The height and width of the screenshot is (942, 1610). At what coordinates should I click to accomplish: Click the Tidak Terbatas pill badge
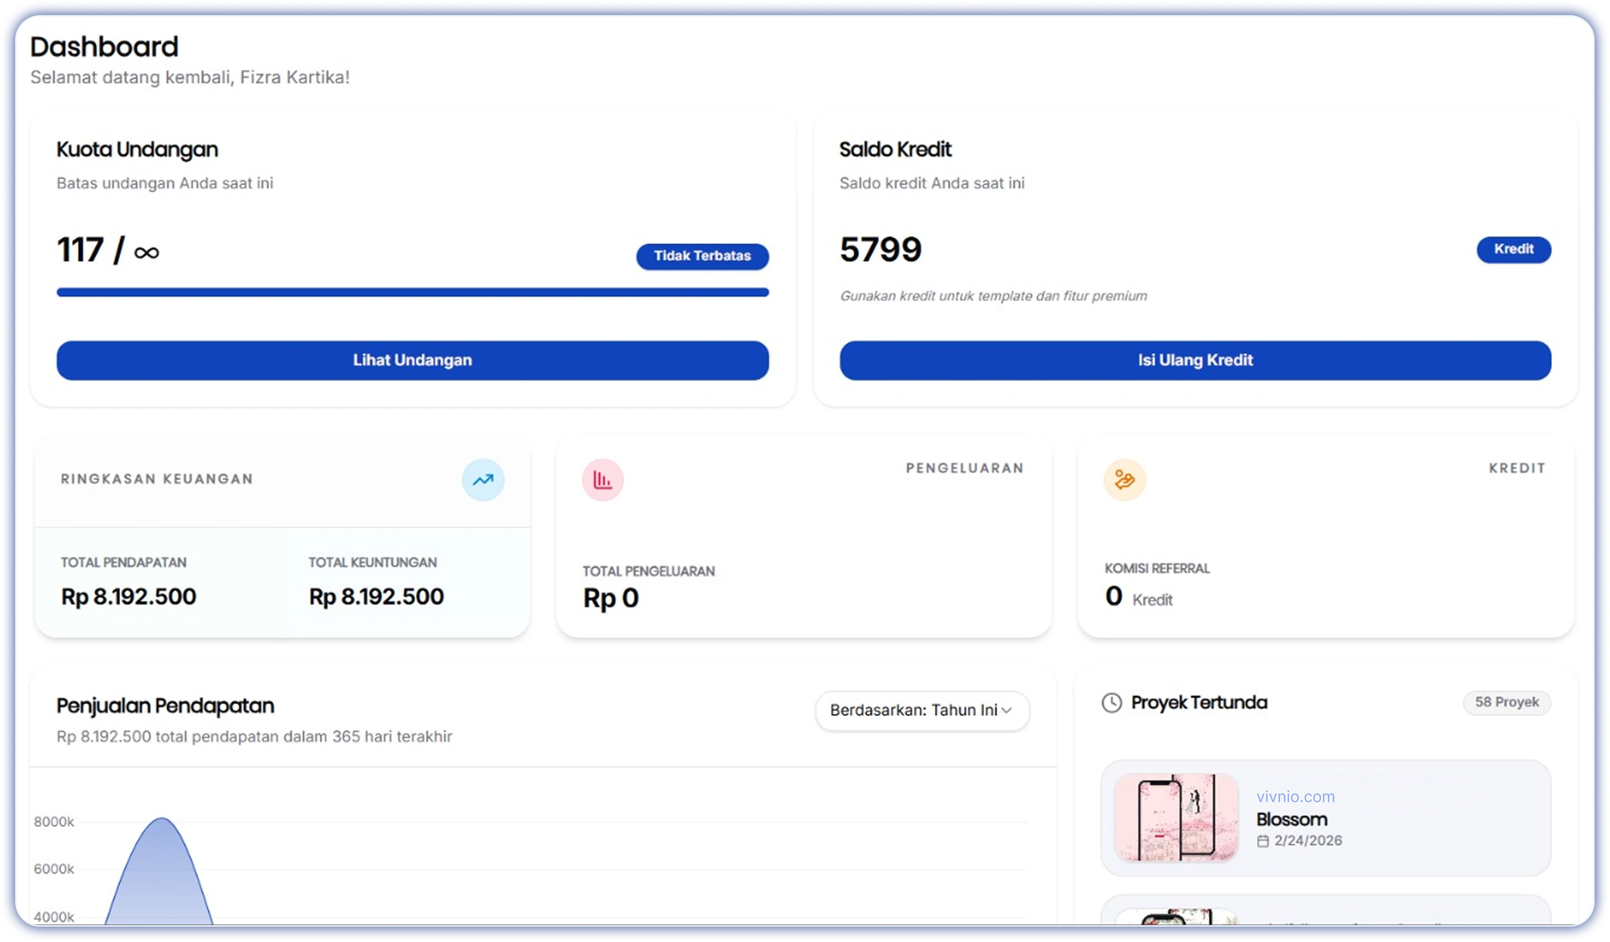[702, 256]
